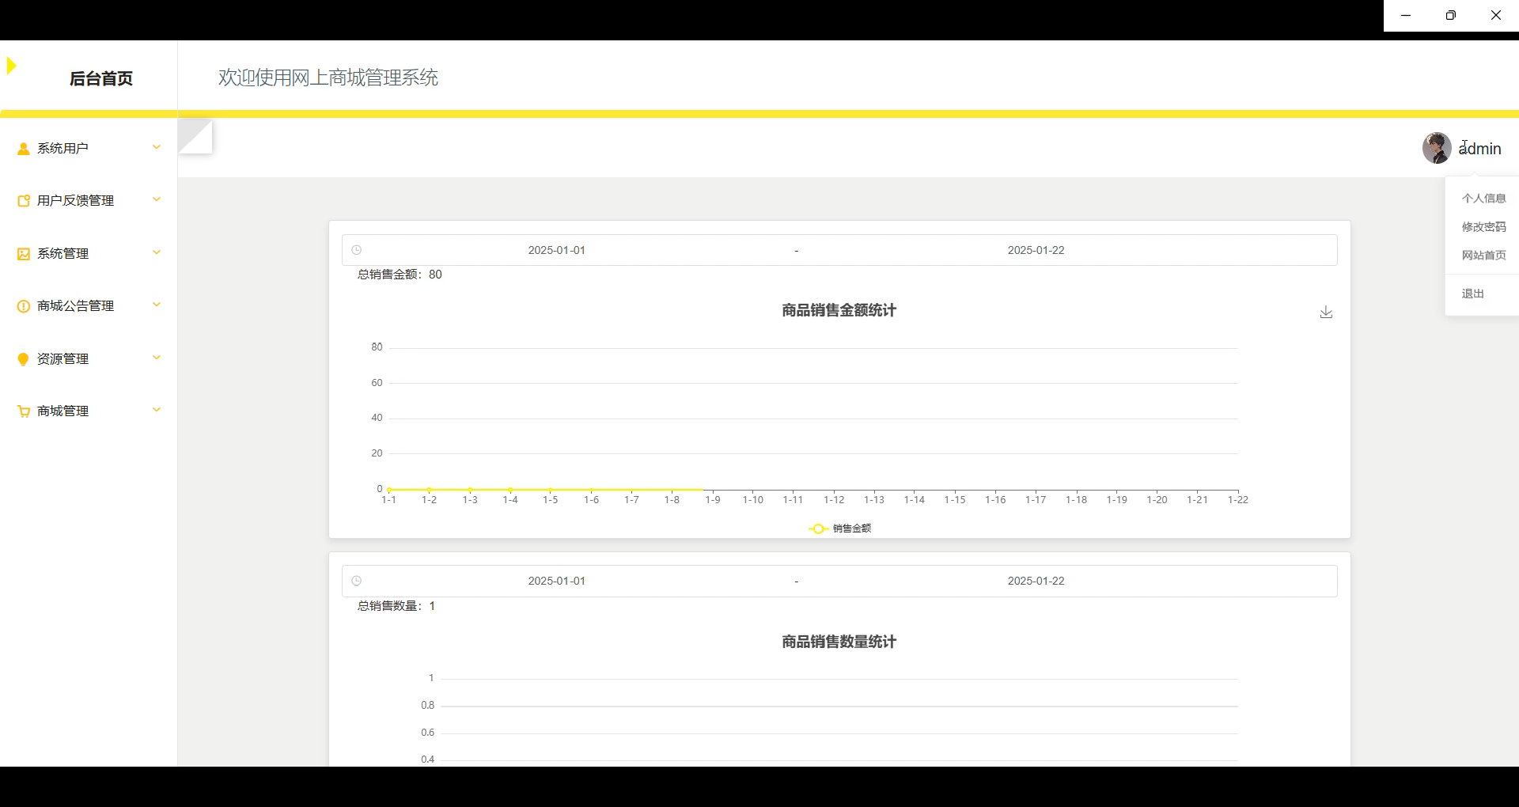
Task: Click the 1-22 x-axis label
Action: [x=1237, y=500]
